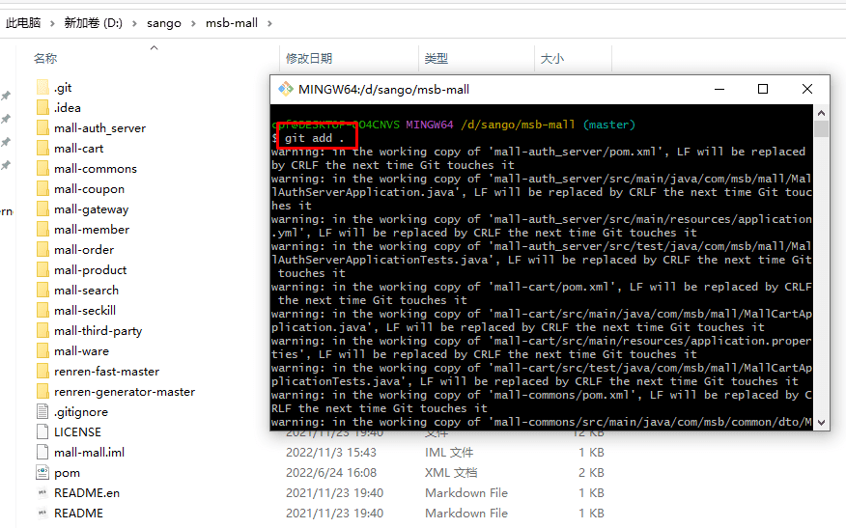This screenshot has width=846, height=528.
Task: Expand the chevron after sango breadcrumb
Action: [x=193, y=23]
